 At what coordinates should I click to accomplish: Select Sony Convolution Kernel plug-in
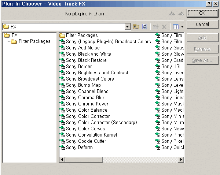pyautogui.click(x=88, y=135)
